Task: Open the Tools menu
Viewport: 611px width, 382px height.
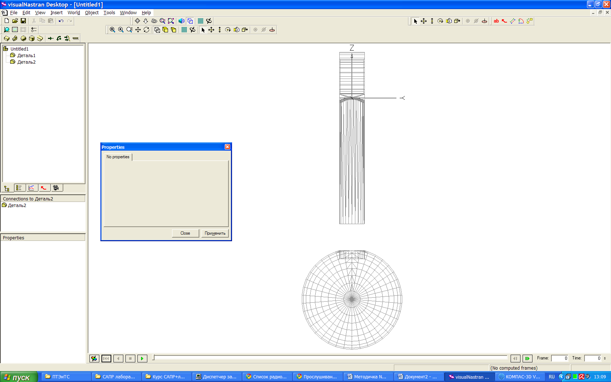Action: coord(109,12)
